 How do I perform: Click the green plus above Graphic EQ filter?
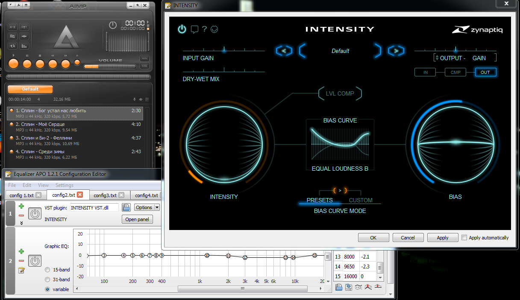click(x=21, y=252)
